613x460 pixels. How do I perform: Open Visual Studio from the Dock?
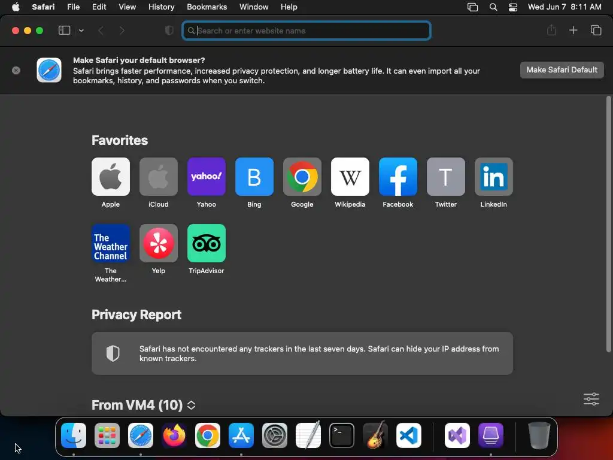click(x=457, y=435)
